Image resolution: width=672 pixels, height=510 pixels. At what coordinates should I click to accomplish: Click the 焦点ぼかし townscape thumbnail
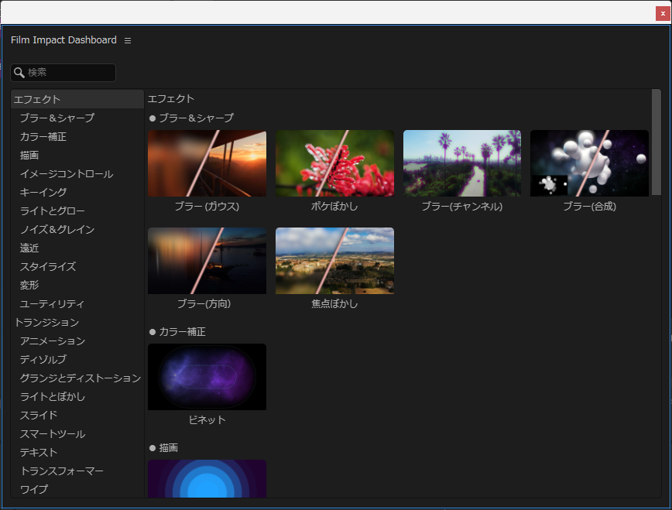tap(334, 261)
